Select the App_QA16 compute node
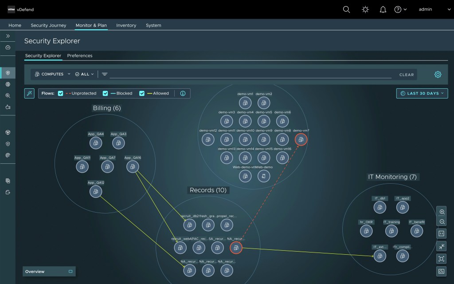454x284 pixels. (133, 167)
